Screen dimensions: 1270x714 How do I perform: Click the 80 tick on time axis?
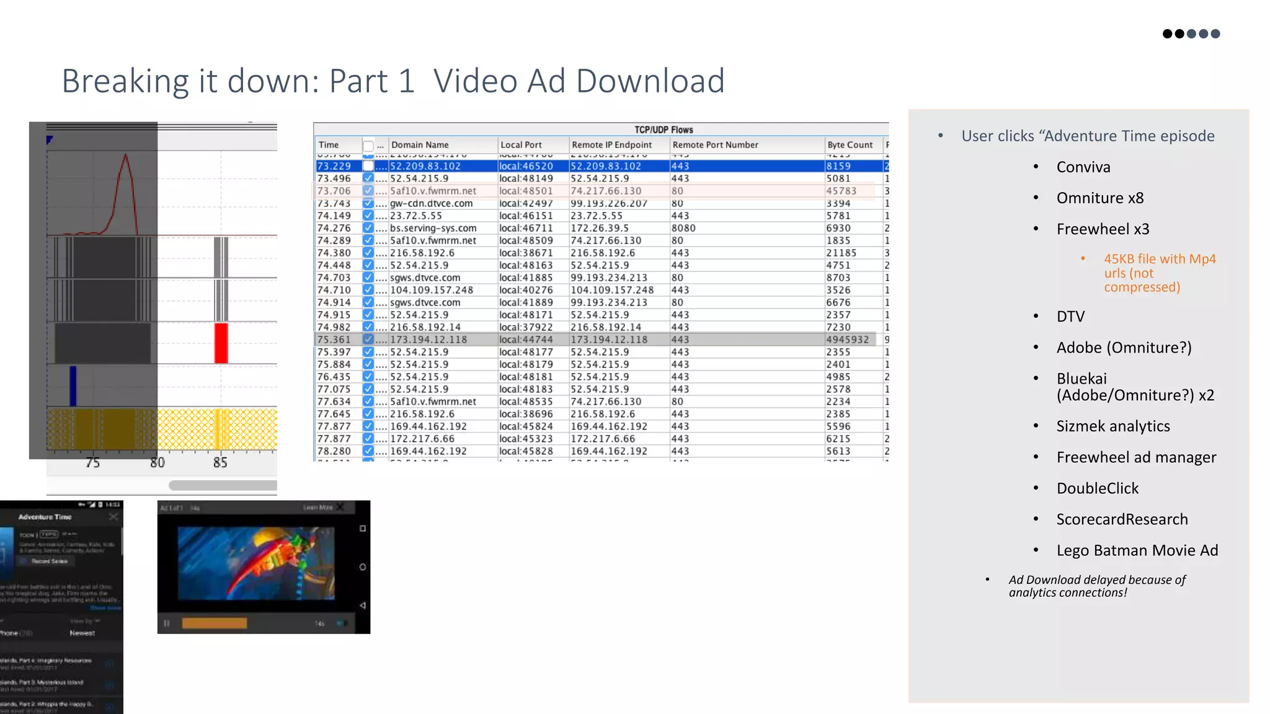[x=158, y=462]
